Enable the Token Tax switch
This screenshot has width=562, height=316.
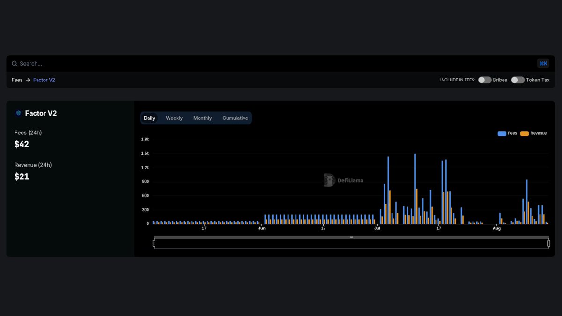[518, 80]
